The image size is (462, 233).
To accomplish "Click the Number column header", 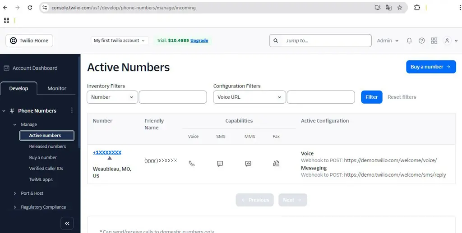I will (102, 121).
